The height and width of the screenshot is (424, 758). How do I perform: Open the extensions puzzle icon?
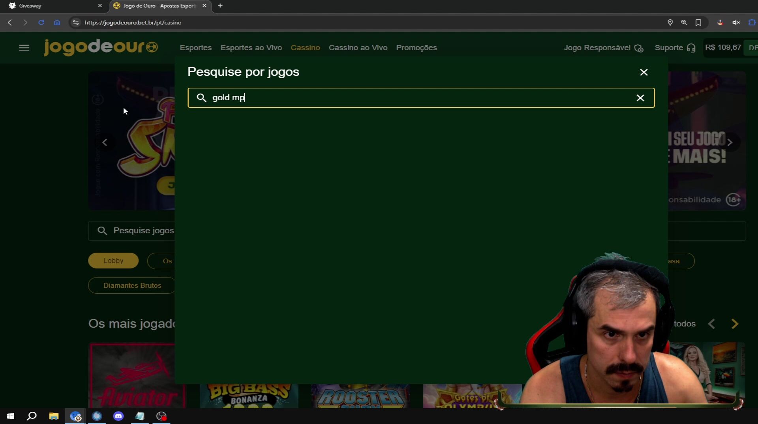[752, 23]
